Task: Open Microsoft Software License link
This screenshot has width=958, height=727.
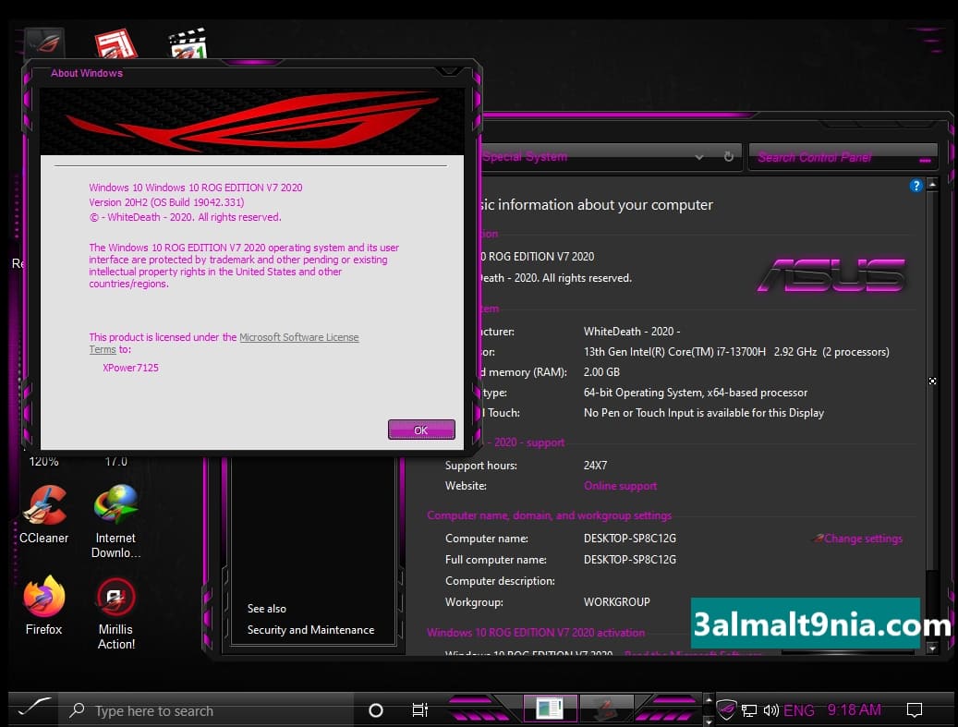Action: point(298,337)
